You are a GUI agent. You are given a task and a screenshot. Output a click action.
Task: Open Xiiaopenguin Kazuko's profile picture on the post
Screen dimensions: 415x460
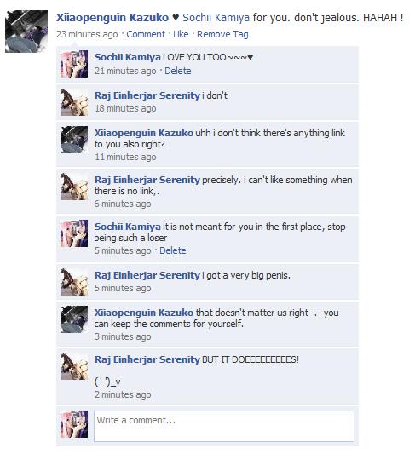26,32
